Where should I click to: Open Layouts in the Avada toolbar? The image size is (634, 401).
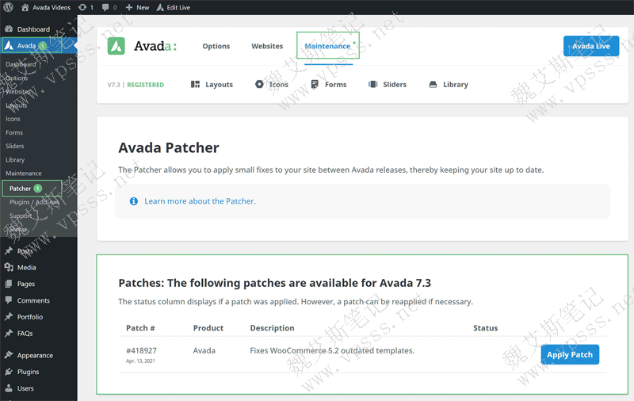coord(212,85)
